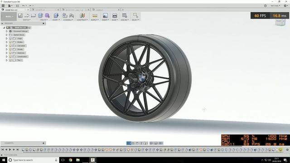Collapse the root component tree node

click(4, 28)
